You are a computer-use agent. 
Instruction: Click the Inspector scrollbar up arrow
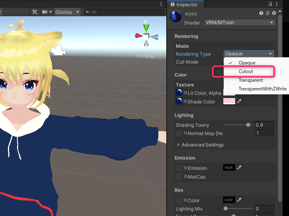pyautogui.click(x=280, y=11)
